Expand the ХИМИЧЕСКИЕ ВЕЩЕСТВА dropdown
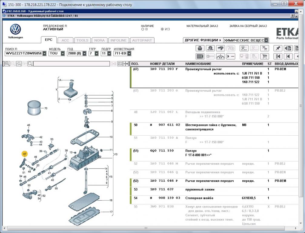 (x=266, y=40)
